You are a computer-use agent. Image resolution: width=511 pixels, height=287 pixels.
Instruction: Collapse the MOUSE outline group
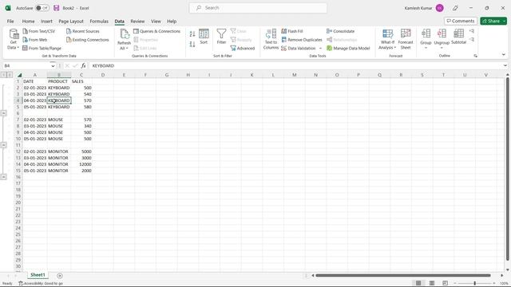click(3, 145)
